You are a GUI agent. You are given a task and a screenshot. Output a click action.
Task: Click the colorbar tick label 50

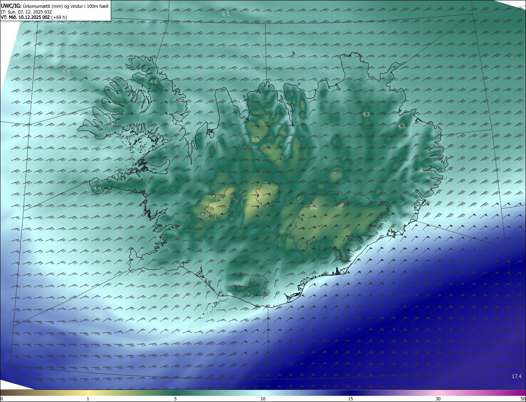pyautogui.click(x=523, y=399)
